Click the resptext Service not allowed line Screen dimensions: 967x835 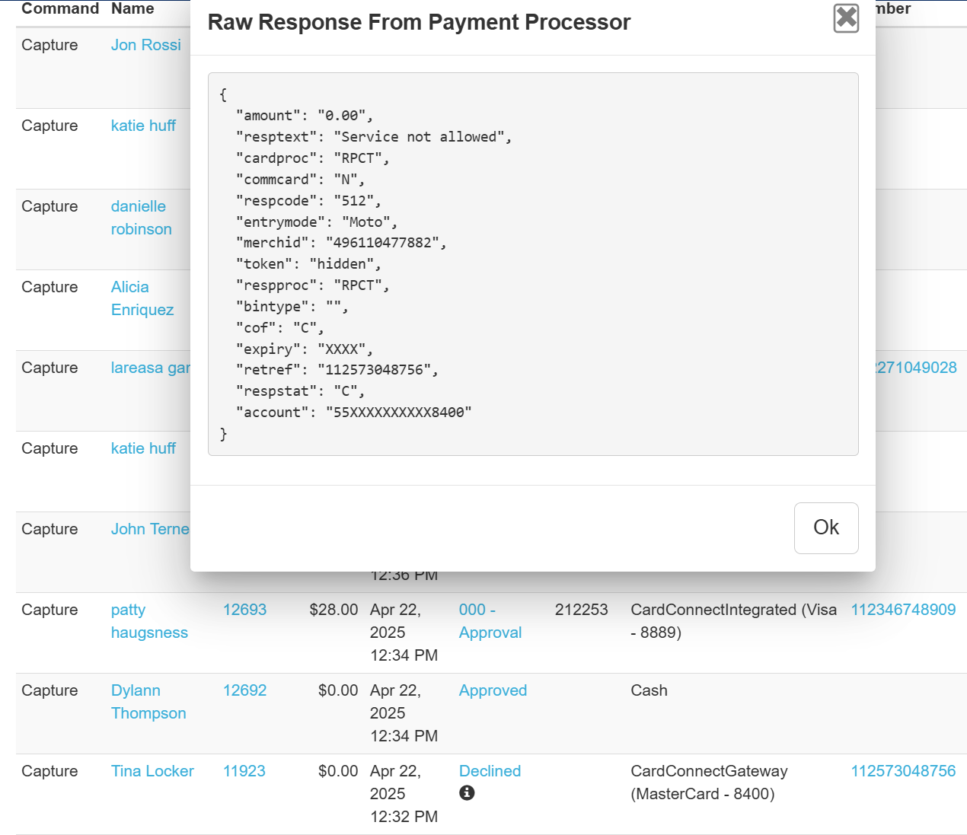(x=374, y=137)
